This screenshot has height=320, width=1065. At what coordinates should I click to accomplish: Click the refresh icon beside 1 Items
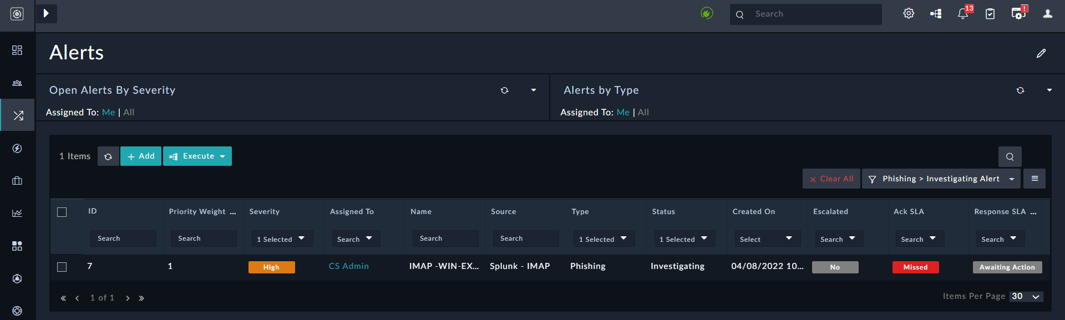(108, 156)
